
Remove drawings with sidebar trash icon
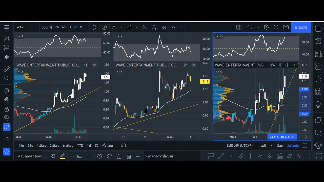pyautogui.click(x=7, y=139)
